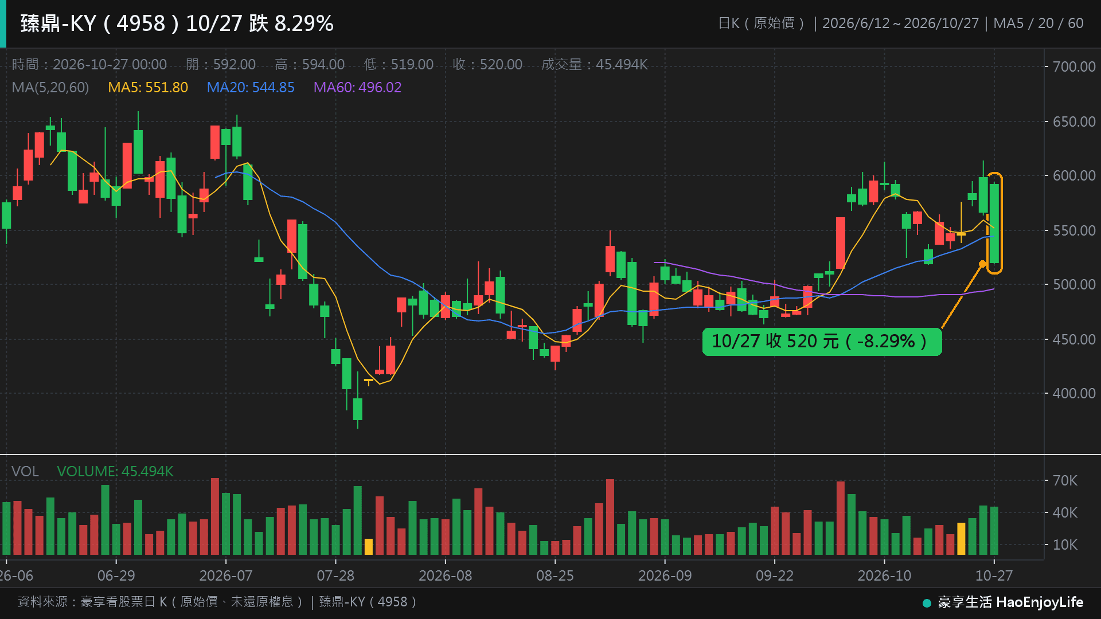Screen dimensions: 1101x619
Task: Click the 2026-07 date axis label
Action: (226, 575)
